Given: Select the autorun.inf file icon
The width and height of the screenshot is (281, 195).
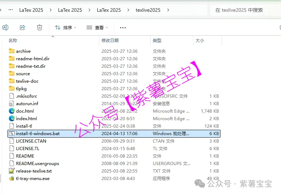Looking at the screenshot, I should click(12, 103).
